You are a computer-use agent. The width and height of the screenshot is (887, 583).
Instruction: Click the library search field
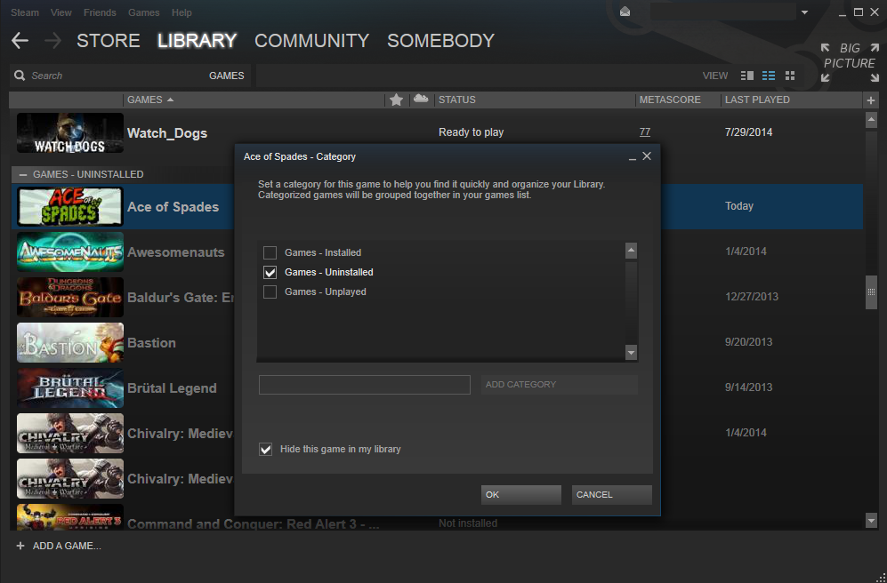pos(113,76)
